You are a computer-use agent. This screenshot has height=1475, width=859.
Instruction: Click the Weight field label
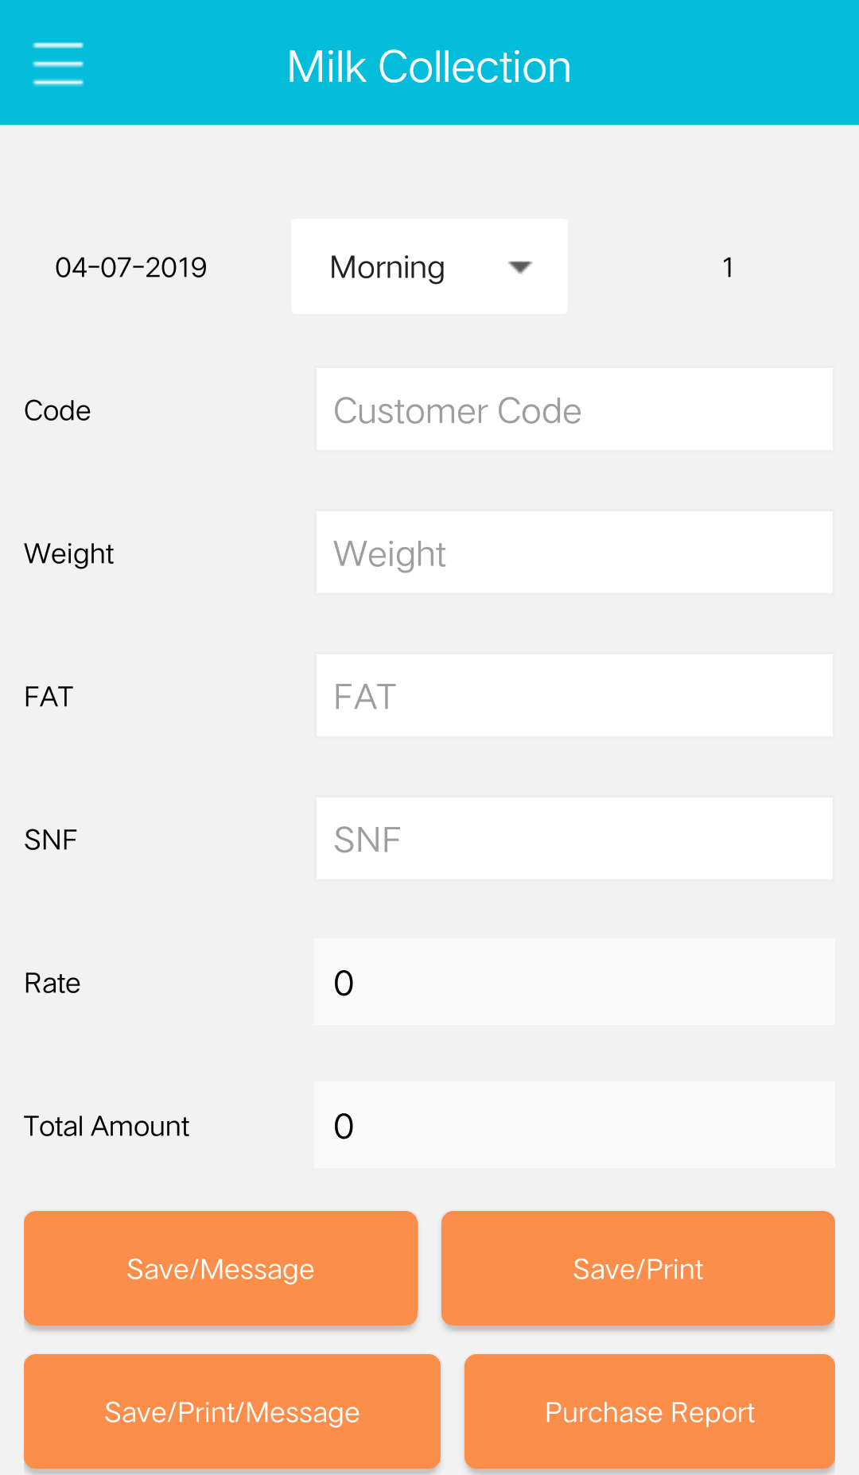pyautogui.click(x=69, y=554)
